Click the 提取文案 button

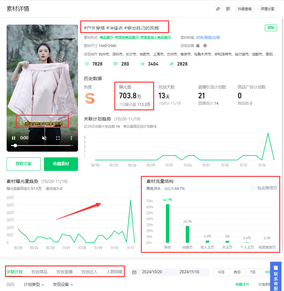24,164
